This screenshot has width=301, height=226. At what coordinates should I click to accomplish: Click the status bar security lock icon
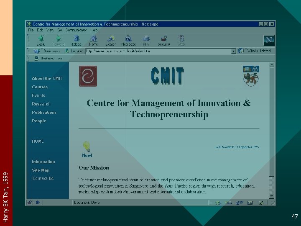coord(29,203)
